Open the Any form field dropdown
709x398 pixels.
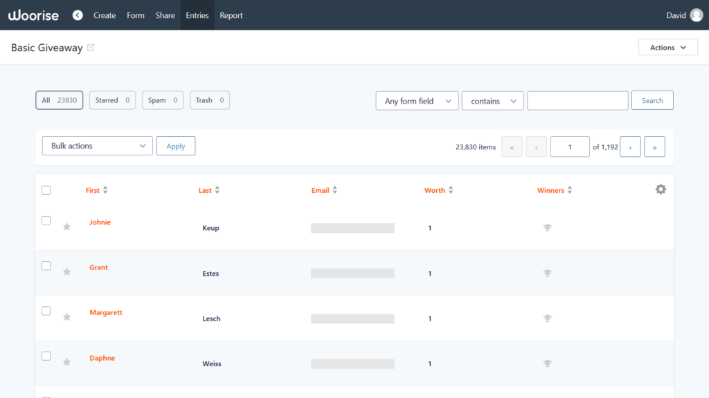[x=417, y=100]
